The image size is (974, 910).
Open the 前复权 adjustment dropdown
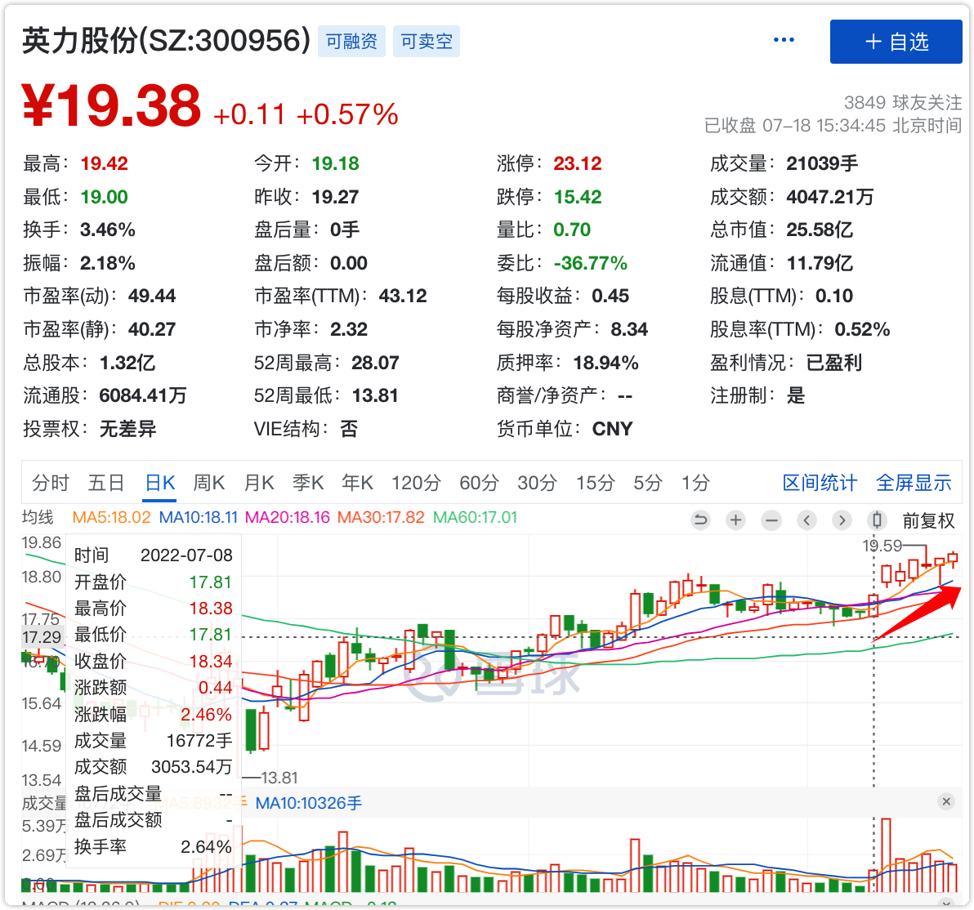pyautogui.click(x=928, y=520)
